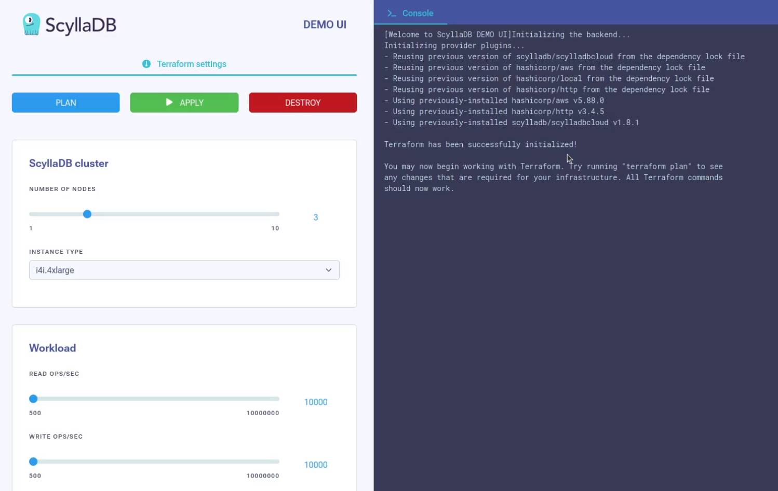Click Write Ops slider minimum label 500
The width and height of the screenshot is (778, 491).
[35, 476]
